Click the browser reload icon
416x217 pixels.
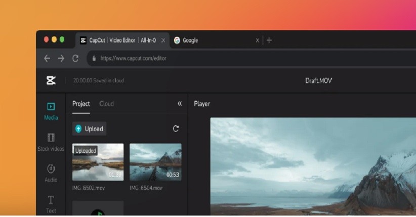[75, 59]
